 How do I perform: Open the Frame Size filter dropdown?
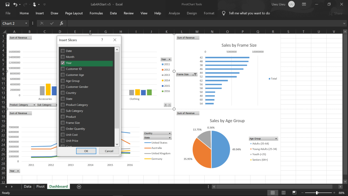[x=194, y=75]
